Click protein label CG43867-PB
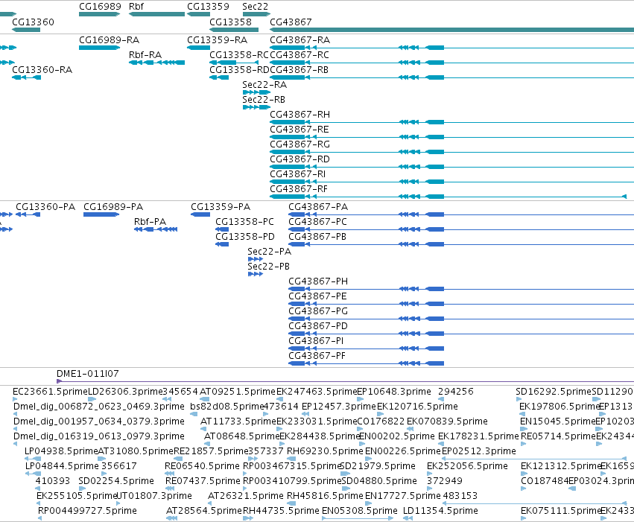 [317, 237]
